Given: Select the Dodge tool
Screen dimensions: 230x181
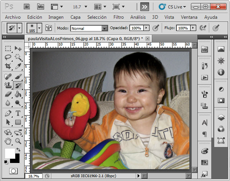Looking at the screenshot, I should pos(18,103).
